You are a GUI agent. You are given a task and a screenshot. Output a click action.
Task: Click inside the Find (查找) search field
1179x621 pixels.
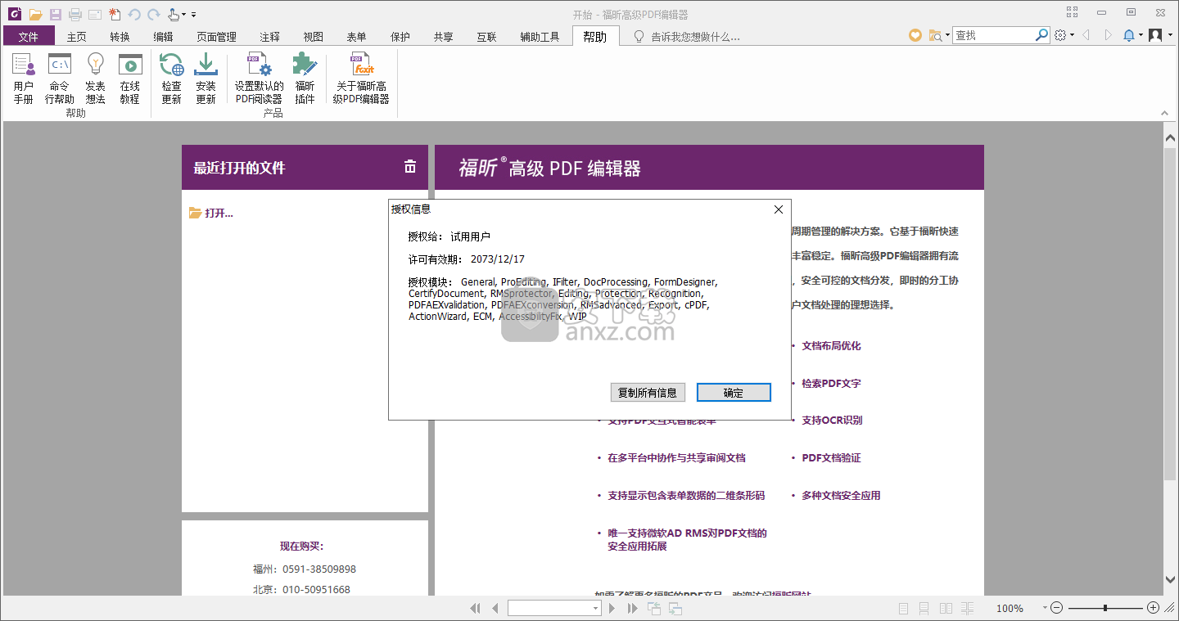[993, 35]
